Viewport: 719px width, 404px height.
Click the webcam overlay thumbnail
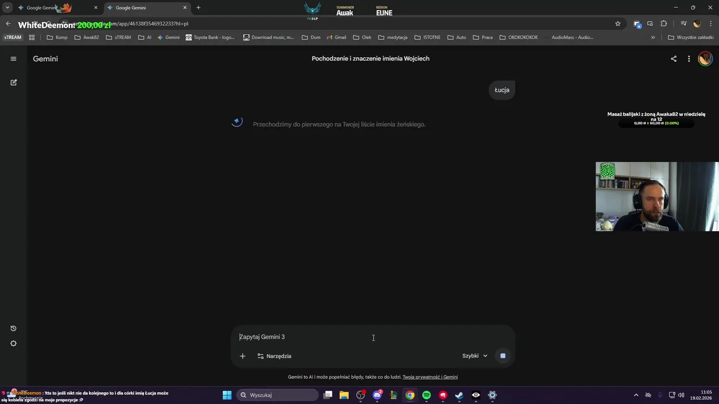coord(657,196)
